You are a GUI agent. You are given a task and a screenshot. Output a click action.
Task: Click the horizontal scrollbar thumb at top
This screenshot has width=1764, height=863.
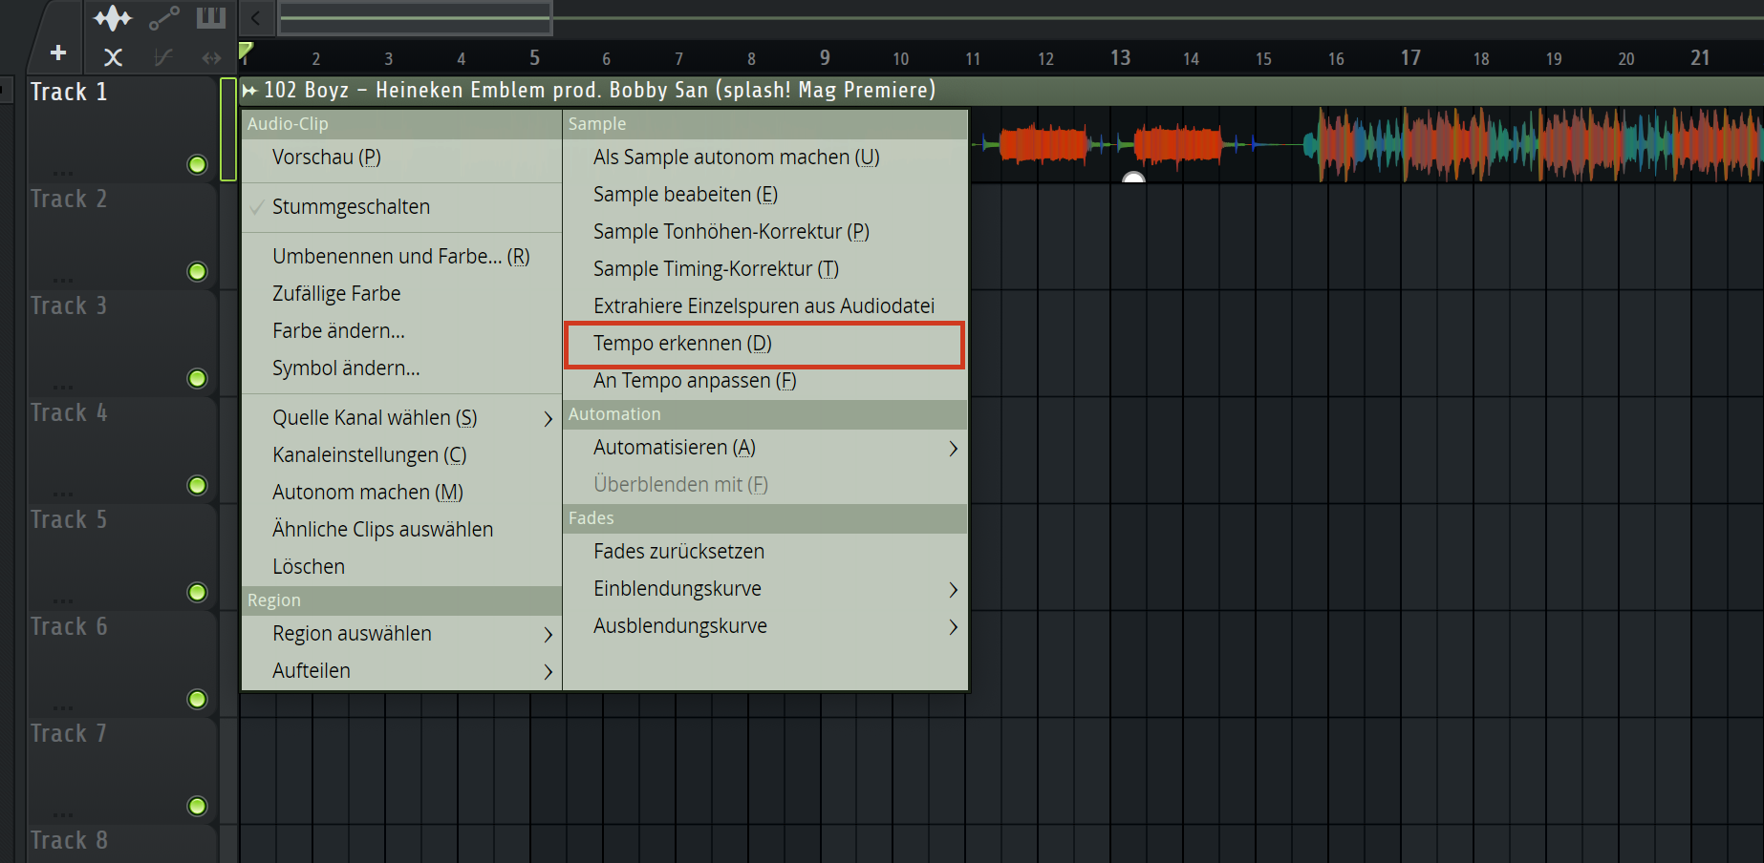tap(415, 18)
